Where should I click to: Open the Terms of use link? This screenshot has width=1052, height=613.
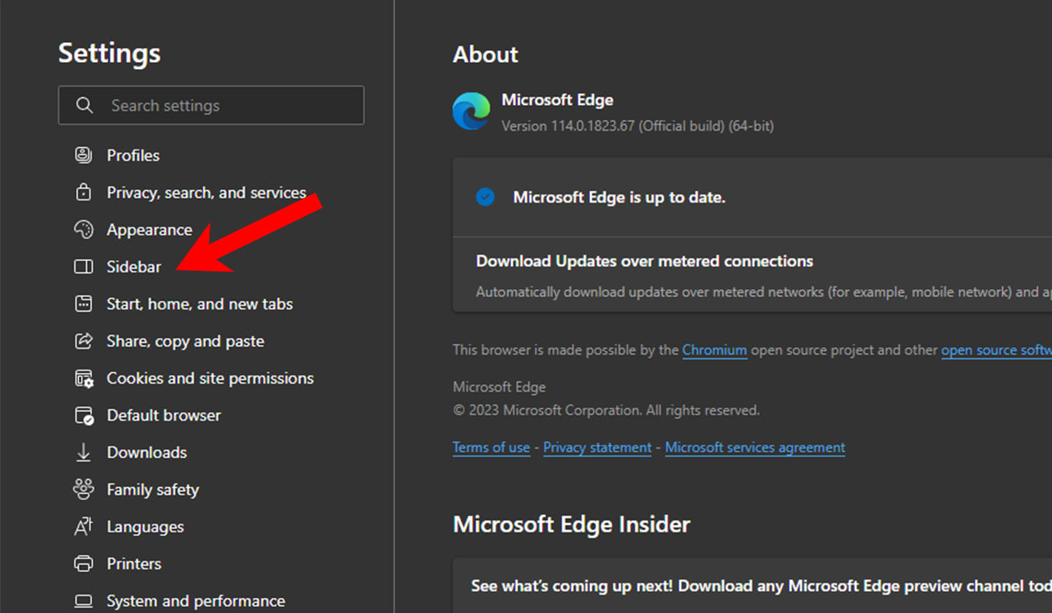coord(491,447)
